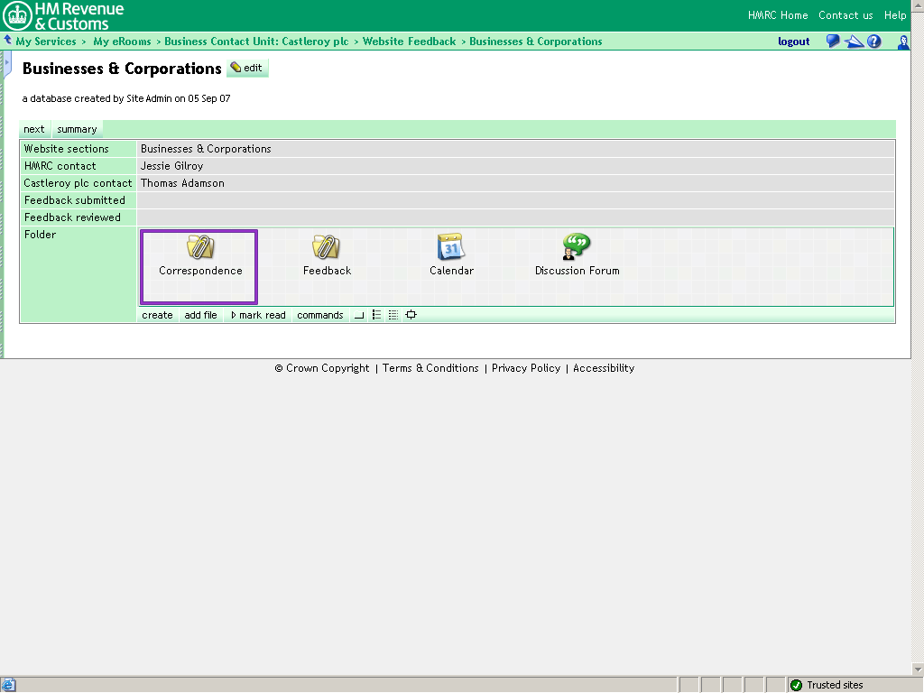
Task: Expand the left sidebar panel handle
Action: [x=7, y=63]
